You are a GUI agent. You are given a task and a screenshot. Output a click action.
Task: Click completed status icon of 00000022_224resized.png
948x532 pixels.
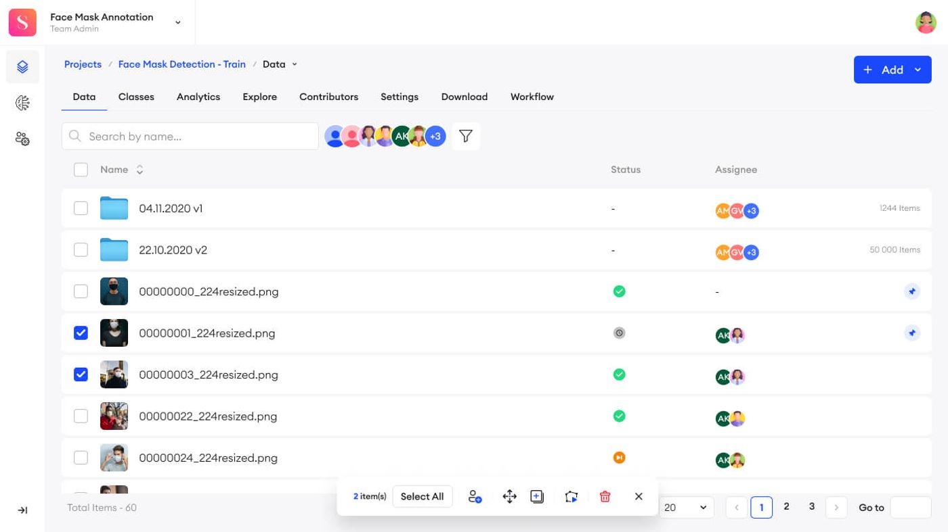tap(619, 416)
